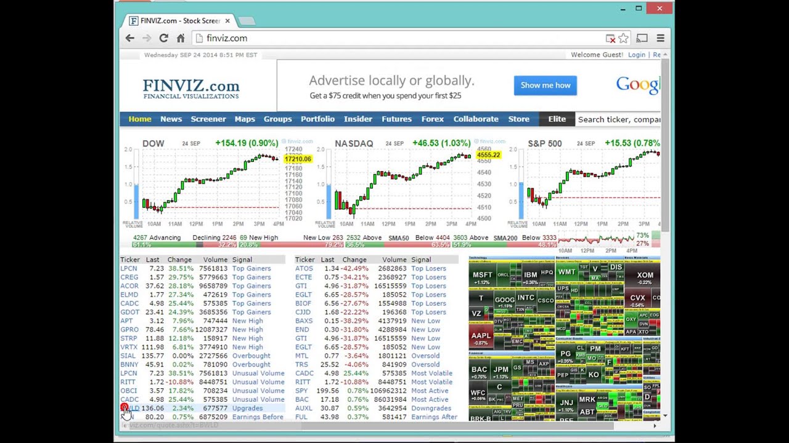Click the Login link
The height and width of the screenshot is (443, 789).
pyautogui.click(x=637, y=55)
